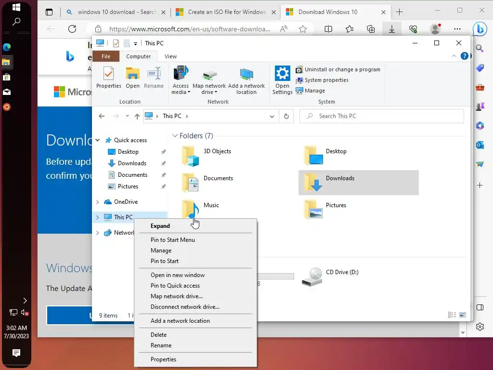This screenshot has height=370, width=493.
Task: Click Add a network location ribbon icon
Action: 246,80
